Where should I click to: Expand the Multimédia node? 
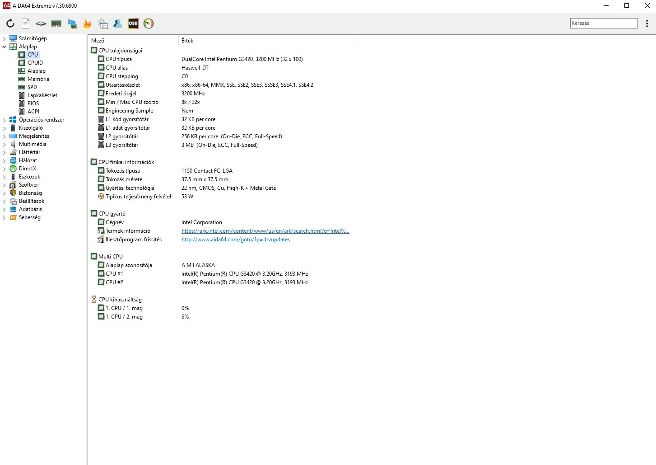(5, 144)
